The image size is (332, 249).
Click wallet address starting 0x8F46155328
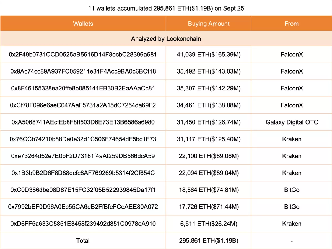click(x=83, y=88)
